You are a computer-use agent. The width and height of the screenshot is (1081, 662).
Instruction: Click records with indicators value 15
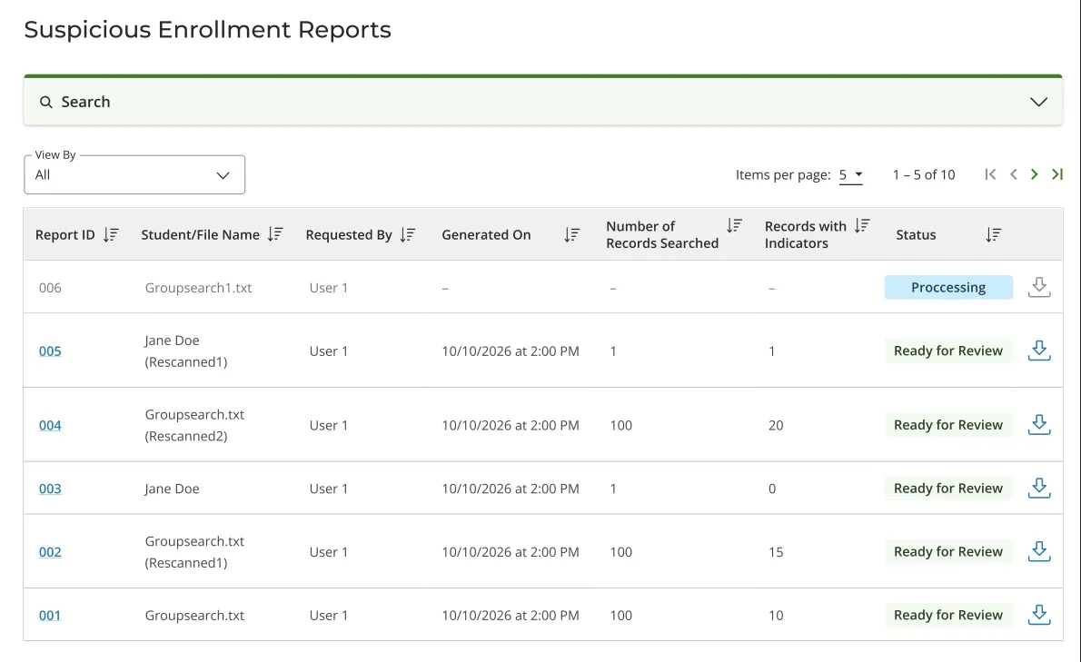coord(776,552)
